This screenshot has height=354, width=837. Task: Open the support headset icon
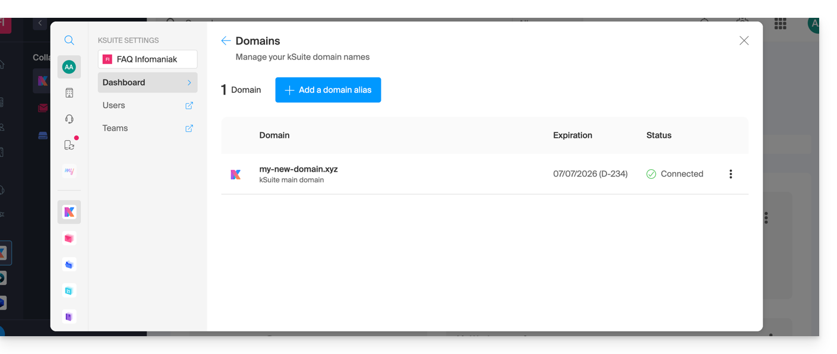(70, 119)
